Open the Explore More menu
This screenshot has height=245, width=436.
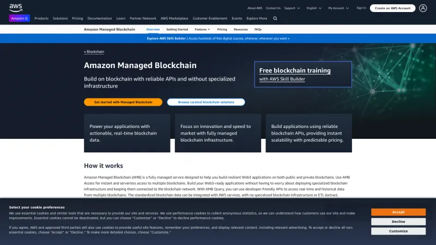tap(257, 19)
